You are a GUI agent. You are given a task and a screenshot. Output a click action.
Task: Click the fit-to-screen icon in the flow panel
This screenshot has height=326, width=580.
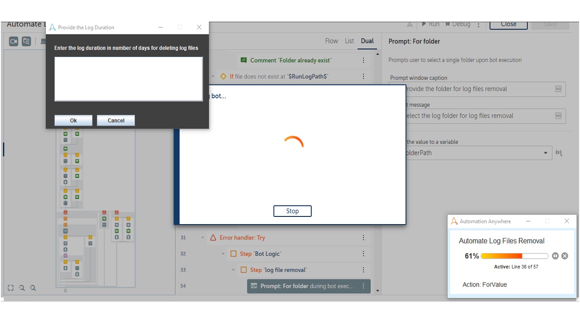pyautogui.click(x=11, y=288)
